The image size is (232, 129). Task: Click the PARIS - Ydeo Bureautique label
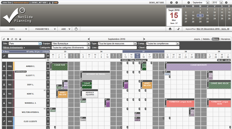pos(134,60)
